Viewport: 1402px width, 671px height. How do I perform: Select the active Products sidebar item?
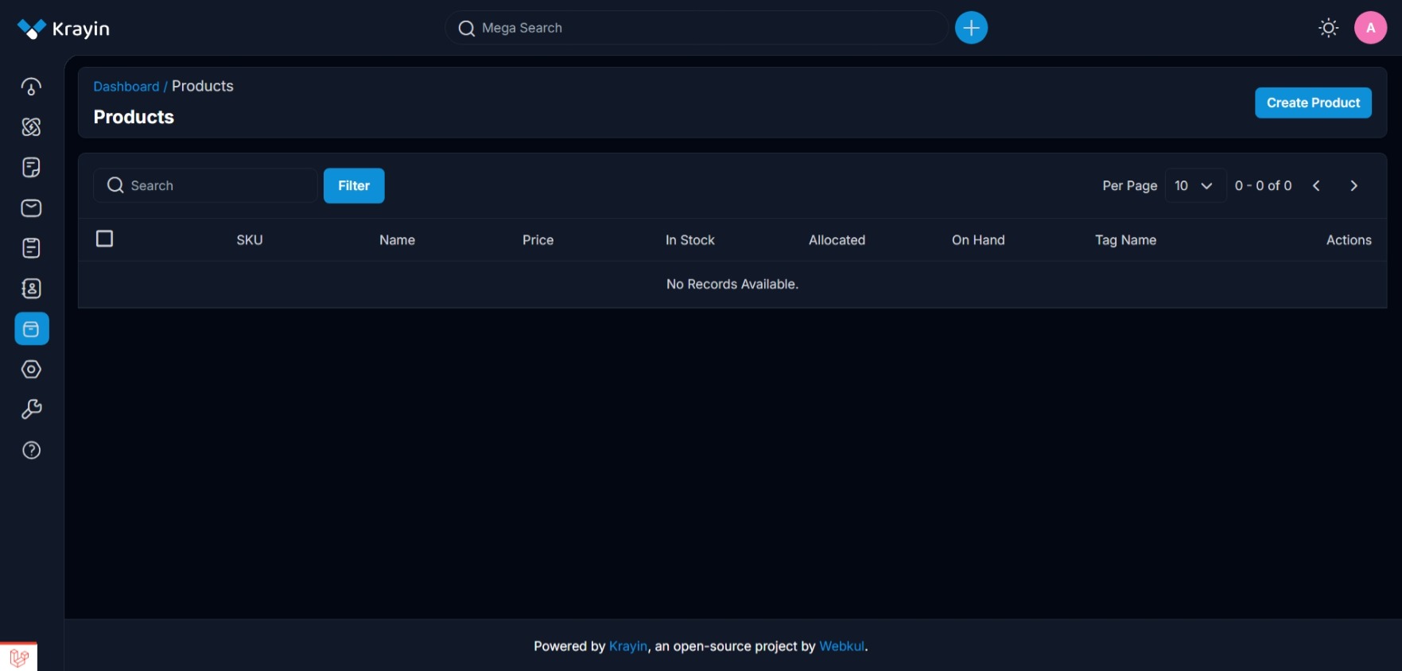point(32,329)
